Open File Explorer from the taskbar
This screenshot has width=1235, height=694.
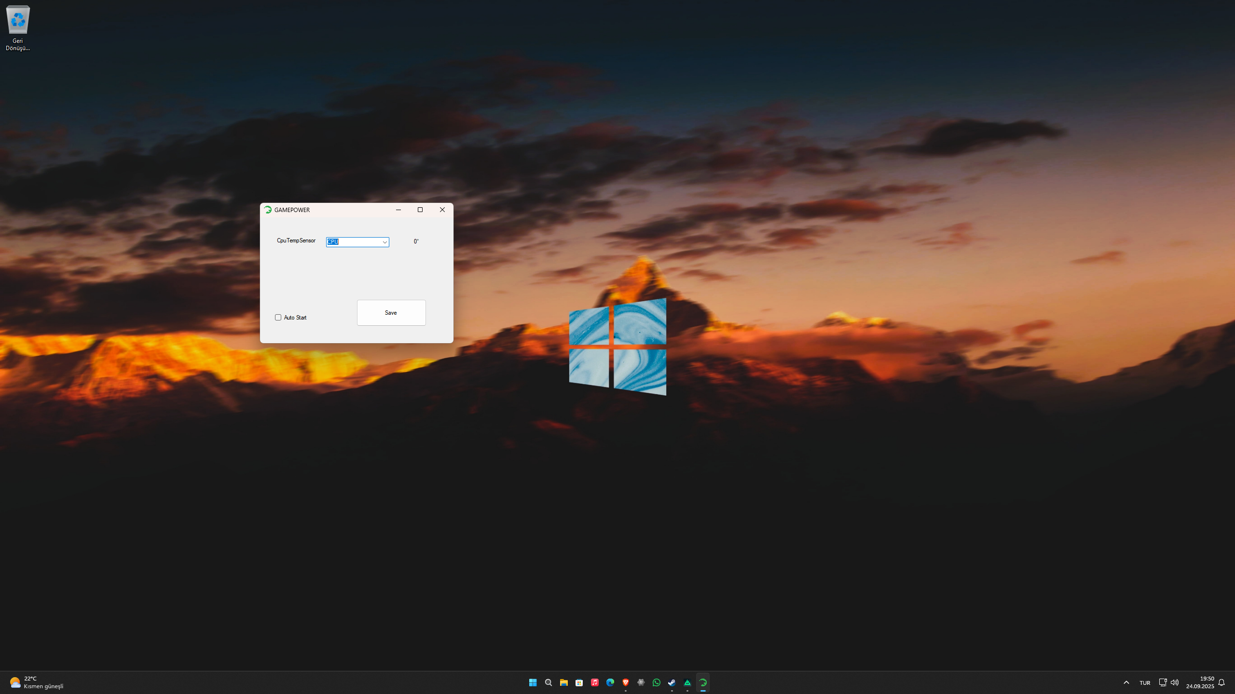point(564,682)
